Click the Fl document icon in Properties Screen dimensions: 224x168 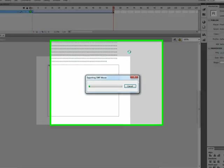click(213, 13)
